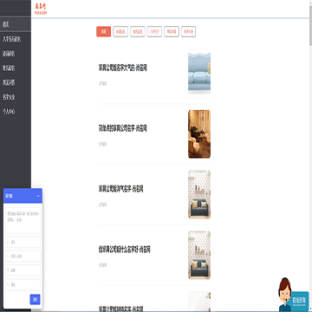
Task: Open the first furniture company article title
Action: tap(123, 68)
